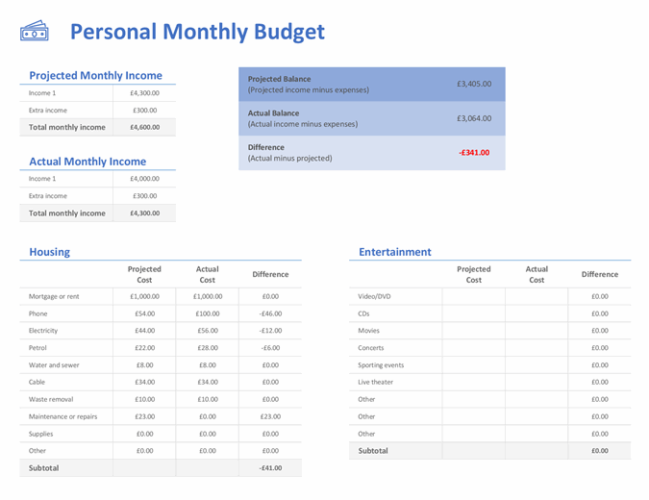Viewport: 649px width, 500px height.
Task: Select Petrol projected cost £22.00 cell
Action: tap(144, 348)
